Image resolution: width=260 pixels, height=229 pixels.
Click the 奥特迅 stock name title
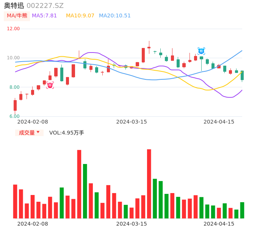tap(14, 6)
